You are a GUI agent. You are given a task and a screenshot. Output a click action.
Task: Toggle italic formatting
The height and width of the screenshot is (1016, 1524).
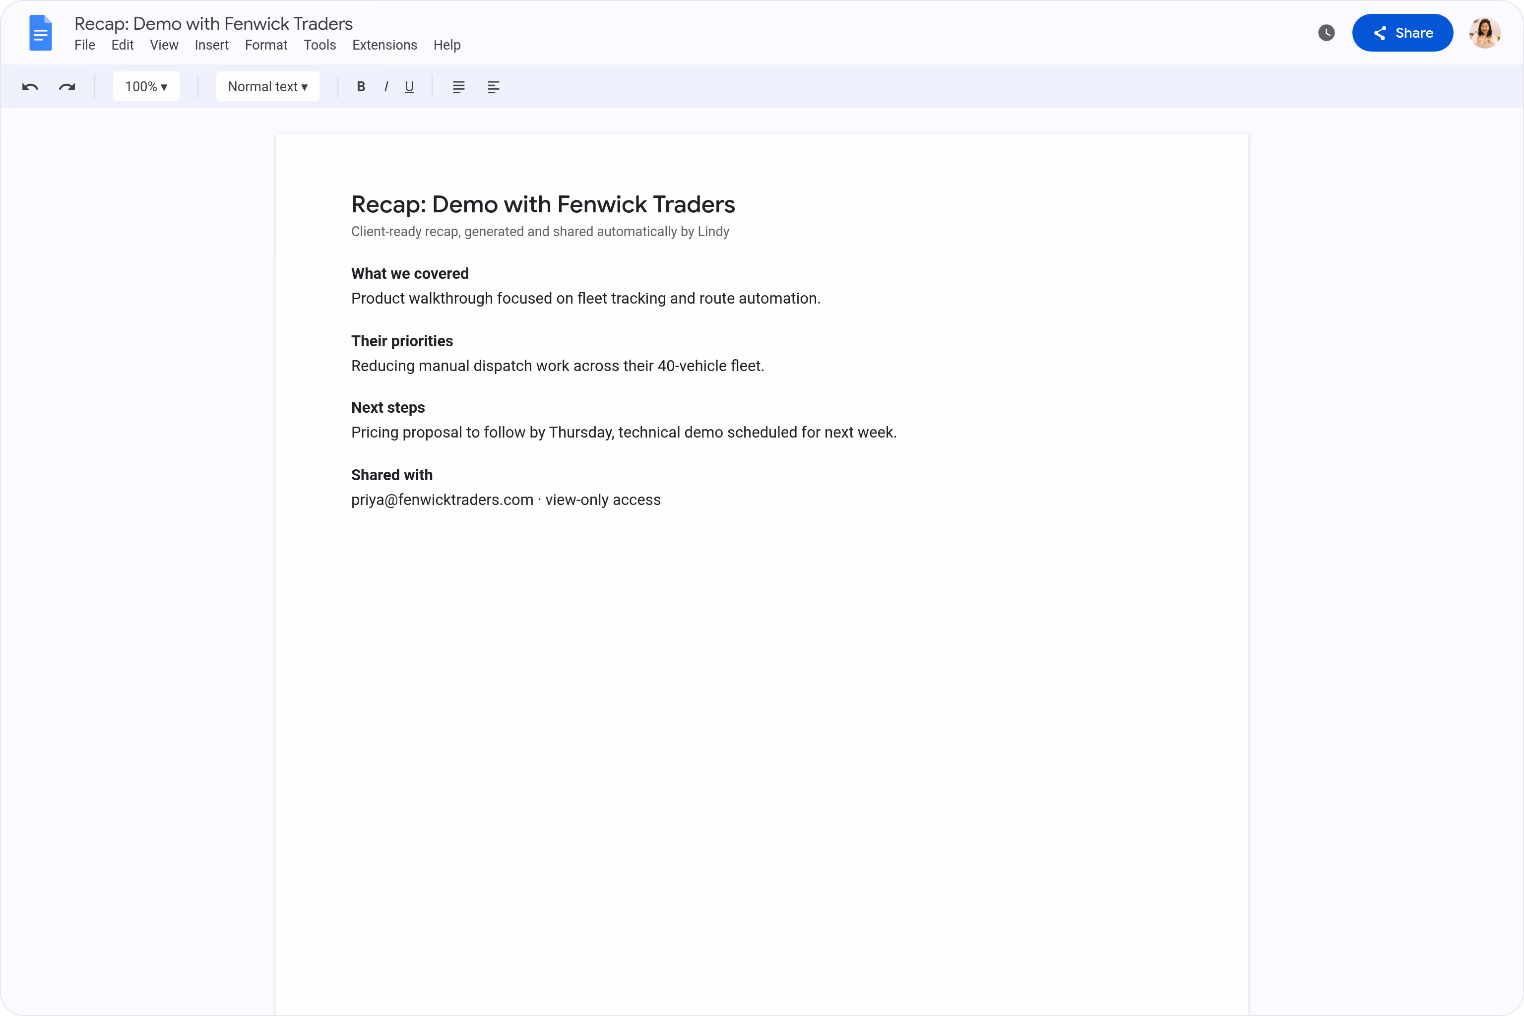coord(386,87)
